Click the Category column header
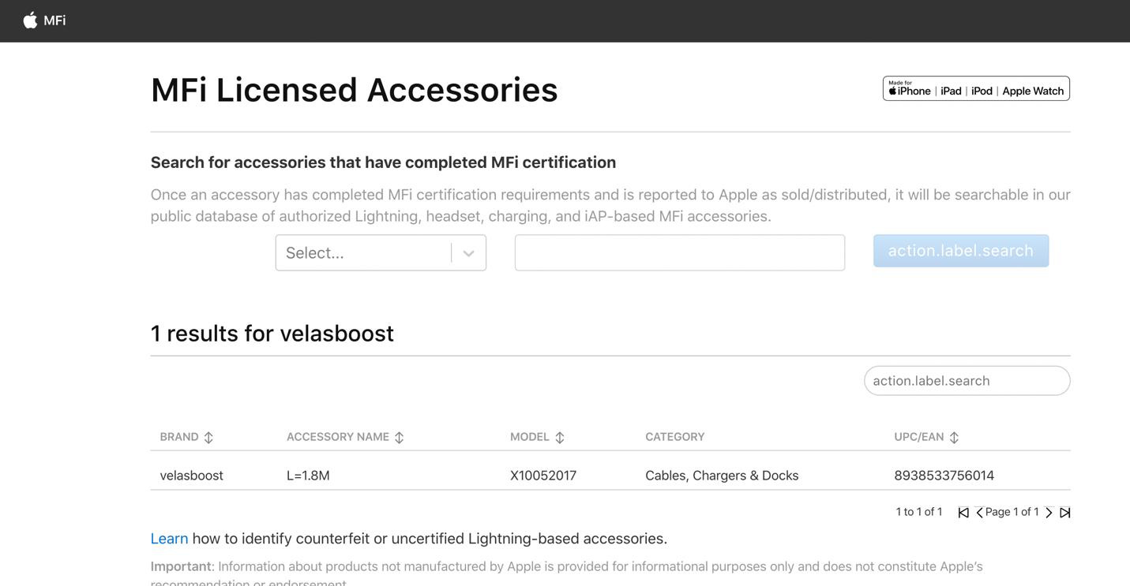1130x586 pixels. click(x=674, y=437)
